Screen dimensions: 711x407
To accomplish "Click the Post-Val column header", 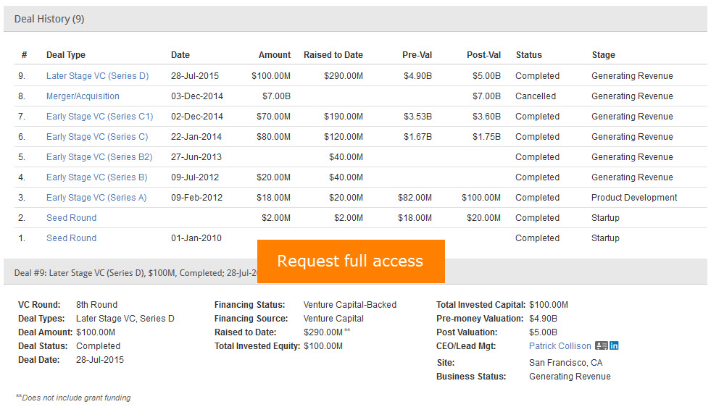I will 483,55.
